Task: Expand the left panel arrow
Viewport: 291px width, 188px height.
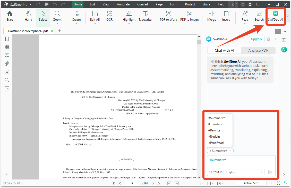Action: coord(7,174)
